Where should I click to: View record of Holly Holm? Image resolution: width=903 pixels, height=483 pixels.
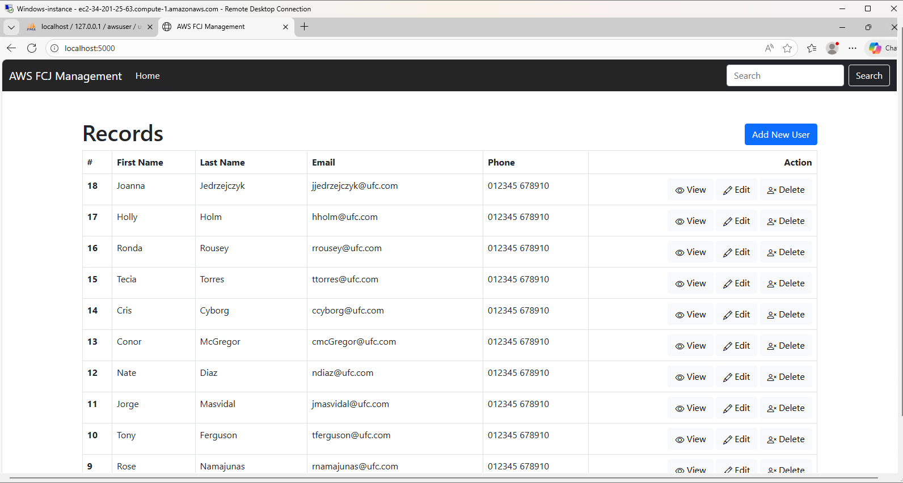(690, 221)
